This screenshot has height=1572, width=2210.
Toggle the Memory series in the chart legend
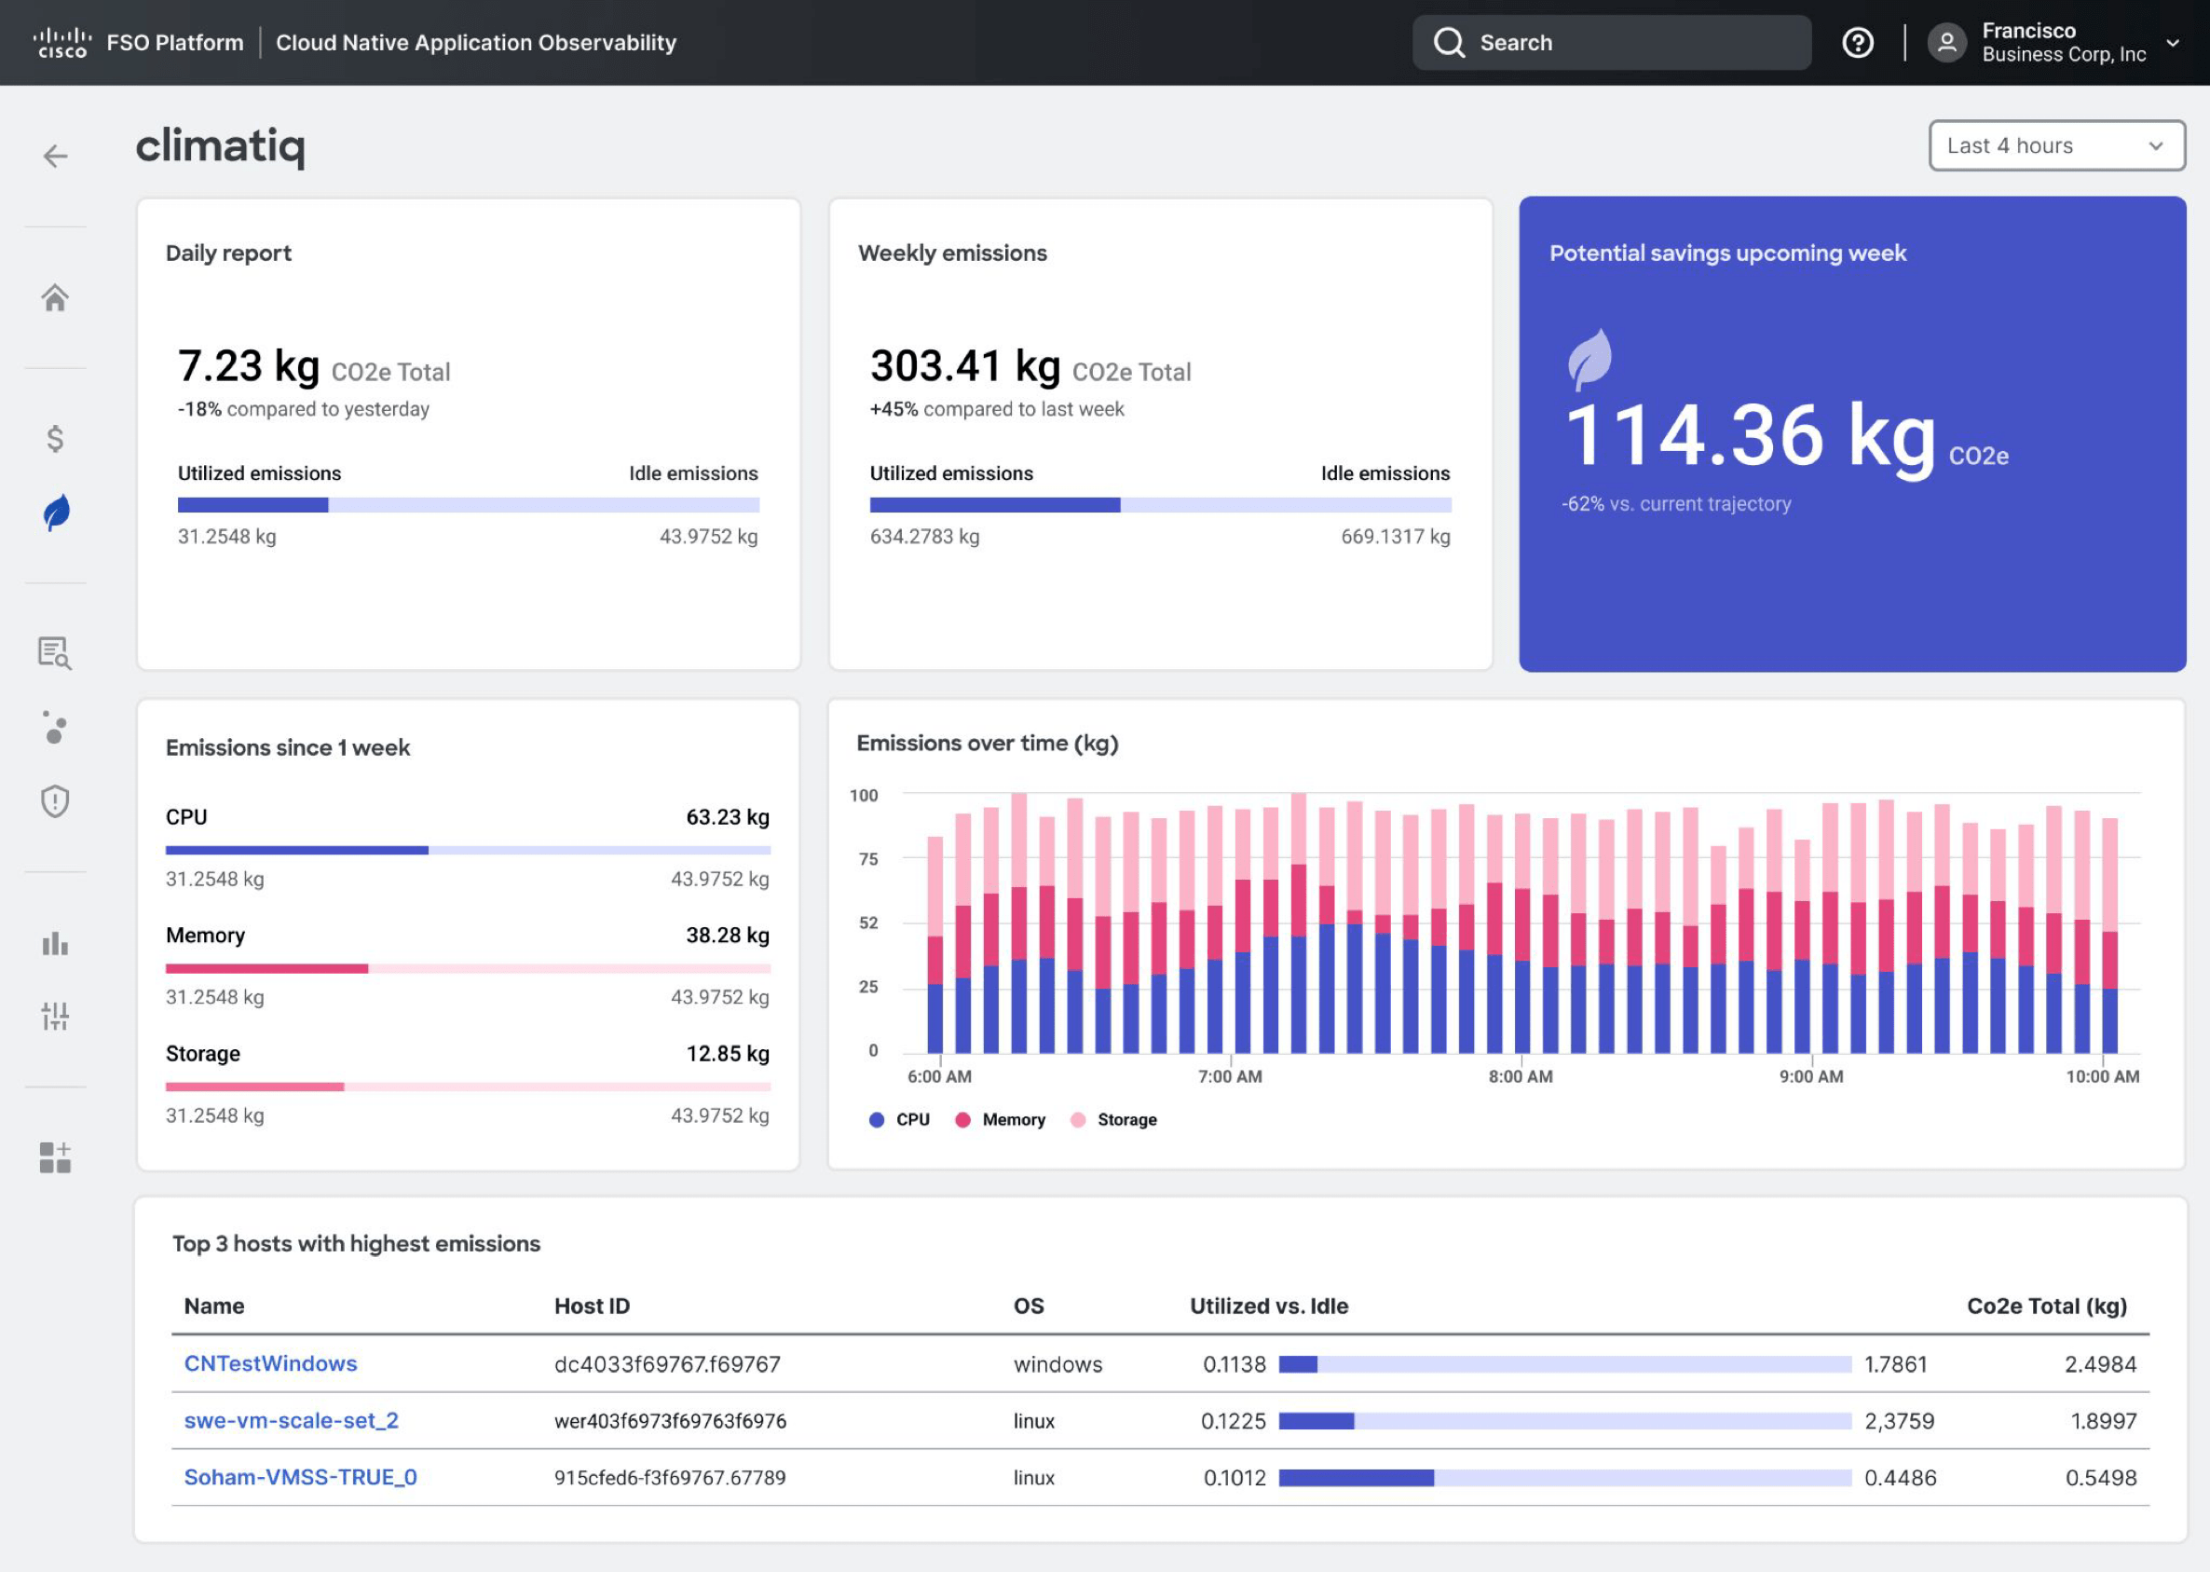coord(1002,1119)
